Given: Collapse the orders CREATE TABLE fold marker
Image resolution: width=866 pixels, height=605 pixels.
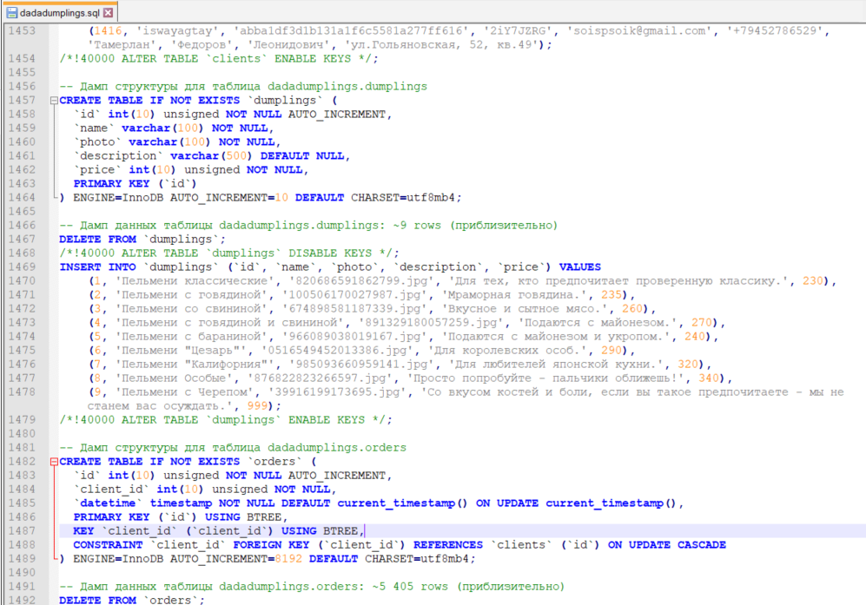Looking at the screenshot, I should [54, 462].
